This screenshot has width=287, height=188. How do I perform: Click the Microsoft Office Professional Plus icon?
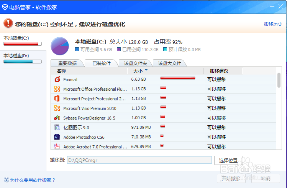(x=57, y=89)
